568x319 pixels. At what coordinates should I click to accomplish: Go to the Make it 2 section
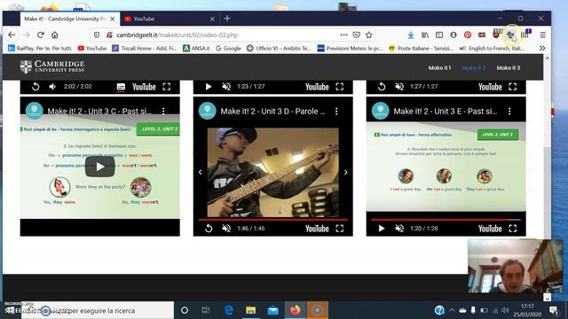[x=473, y=67]
